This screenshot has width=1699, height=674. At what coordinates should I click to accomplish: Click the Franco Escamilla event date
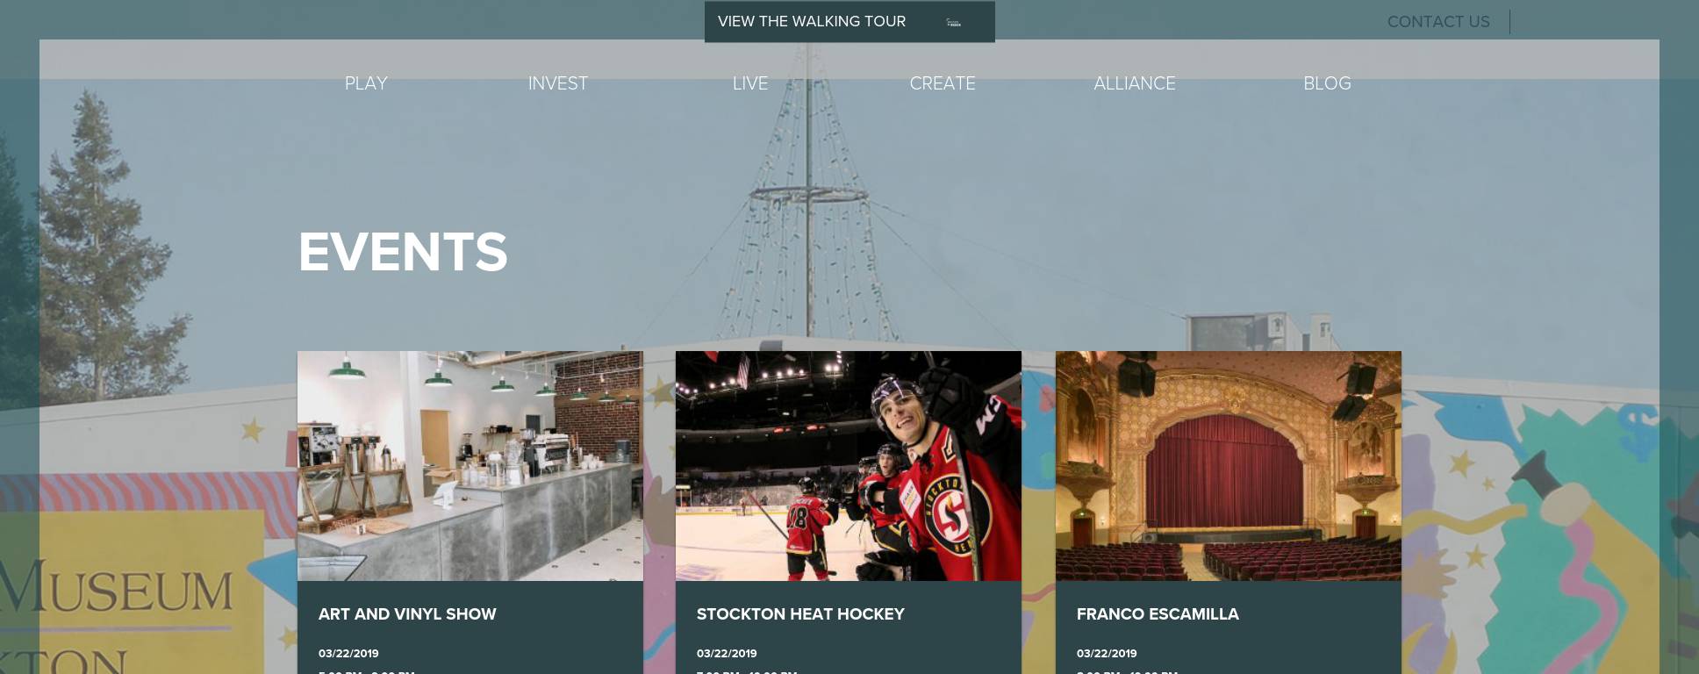[1107, 654]
